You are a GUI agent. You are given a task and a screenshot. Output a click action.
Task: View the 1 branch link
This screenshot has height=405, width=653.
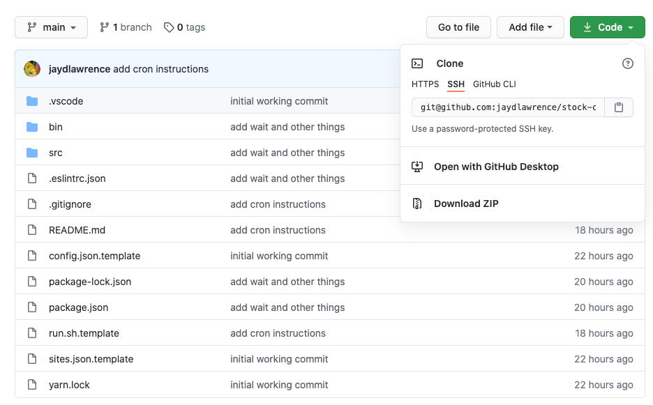point(126,27)
